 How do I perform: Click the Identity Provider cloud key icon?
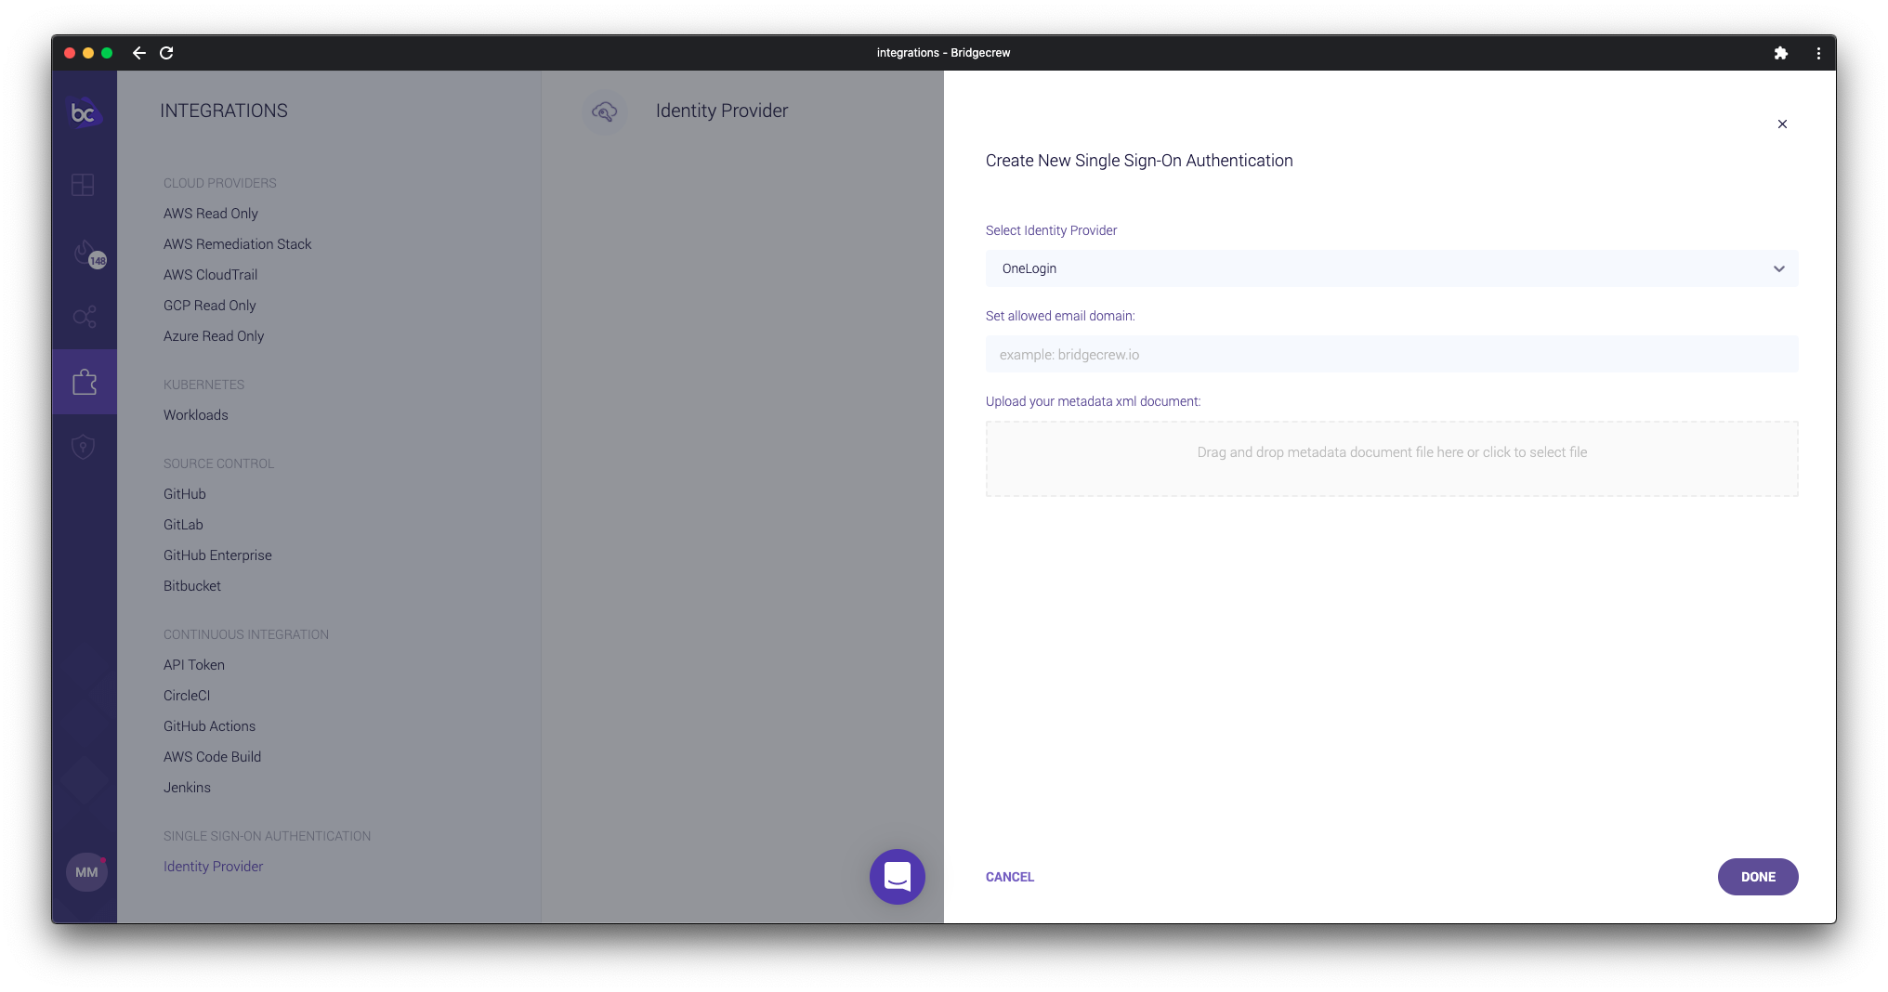(605, 111)
